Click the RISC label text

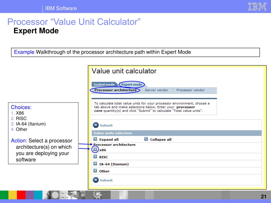[x=103, y=157]
